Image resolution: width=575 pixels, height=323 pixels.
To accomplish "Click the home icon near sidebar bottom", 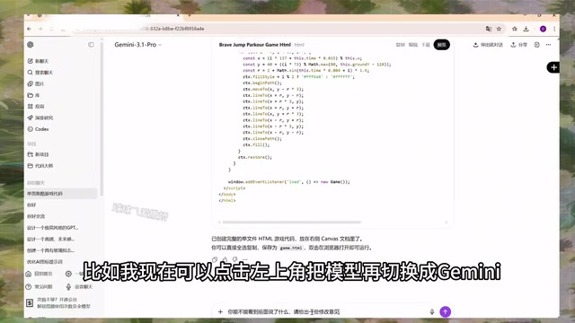I will click(29, 274).
